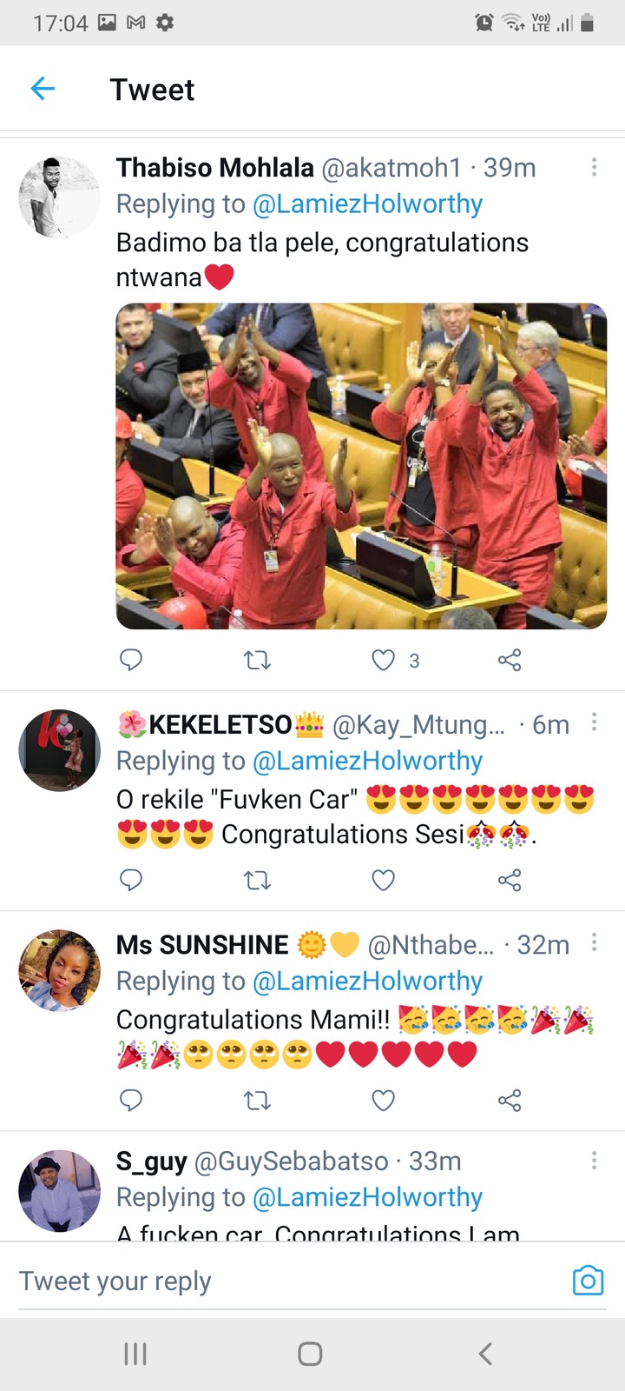Like Ms SUNSHINE's congratulations reply
The height and width of the screenshot is (1391, 625).
coord(384,1101)
